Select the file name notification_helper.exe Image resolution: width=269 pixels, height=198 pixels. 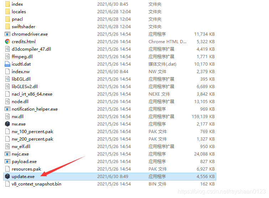[35, 109]
